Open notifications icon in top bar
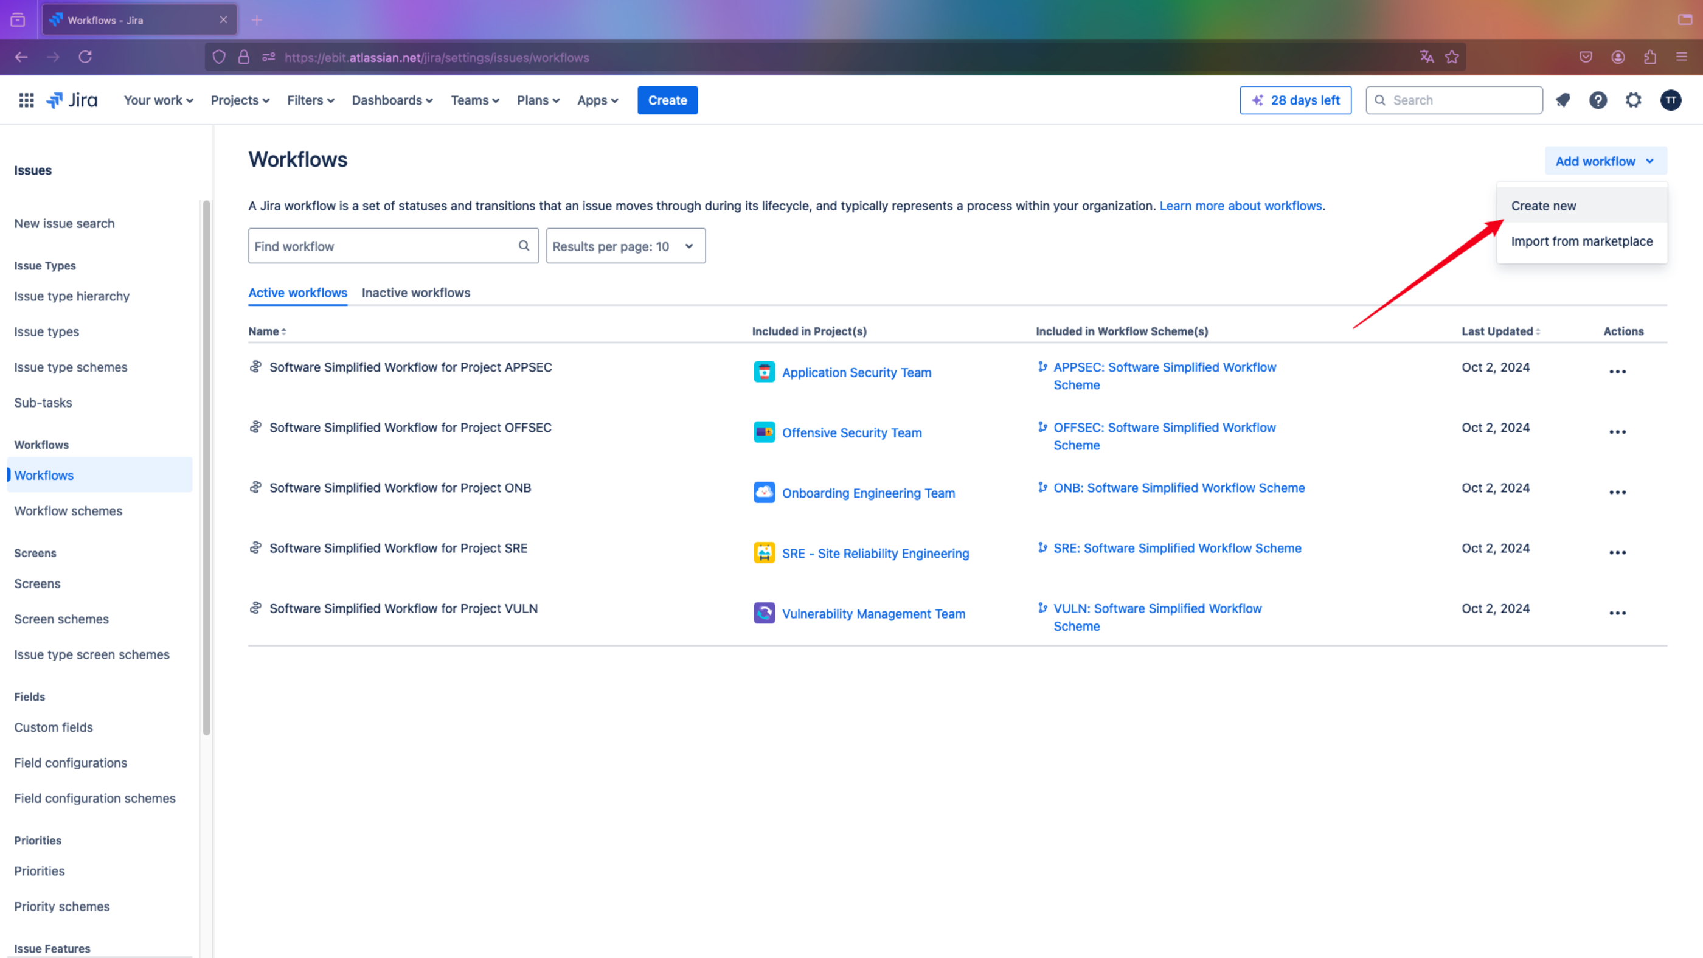Image resolution: width=1703 pixels, height=958 pixels. 1563,100
